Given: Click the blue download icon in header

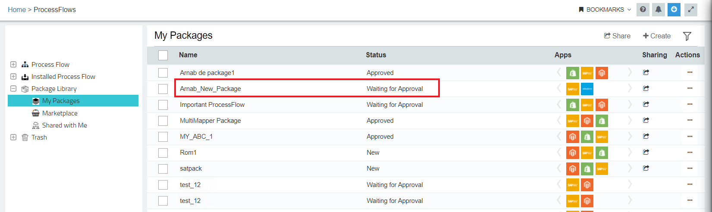Looking at the screenshot, I should (x=674, y=9).
